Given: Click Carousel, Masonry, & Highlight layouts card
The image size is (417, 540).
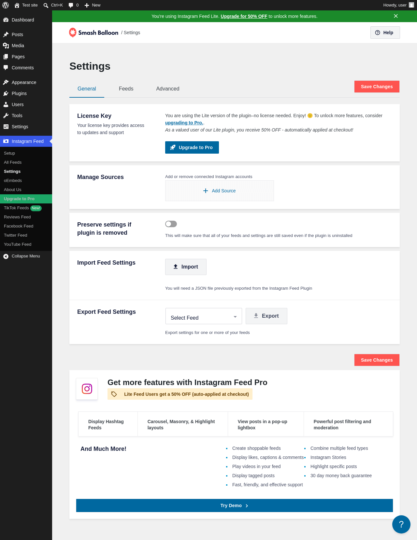Looking at the screenshot, I should click(183, 424).
